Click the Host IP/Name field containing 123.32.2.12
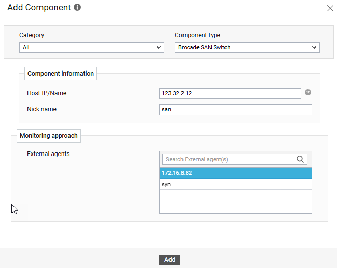Viewport: 337px width, 268px height. click(x=230, y=93)
